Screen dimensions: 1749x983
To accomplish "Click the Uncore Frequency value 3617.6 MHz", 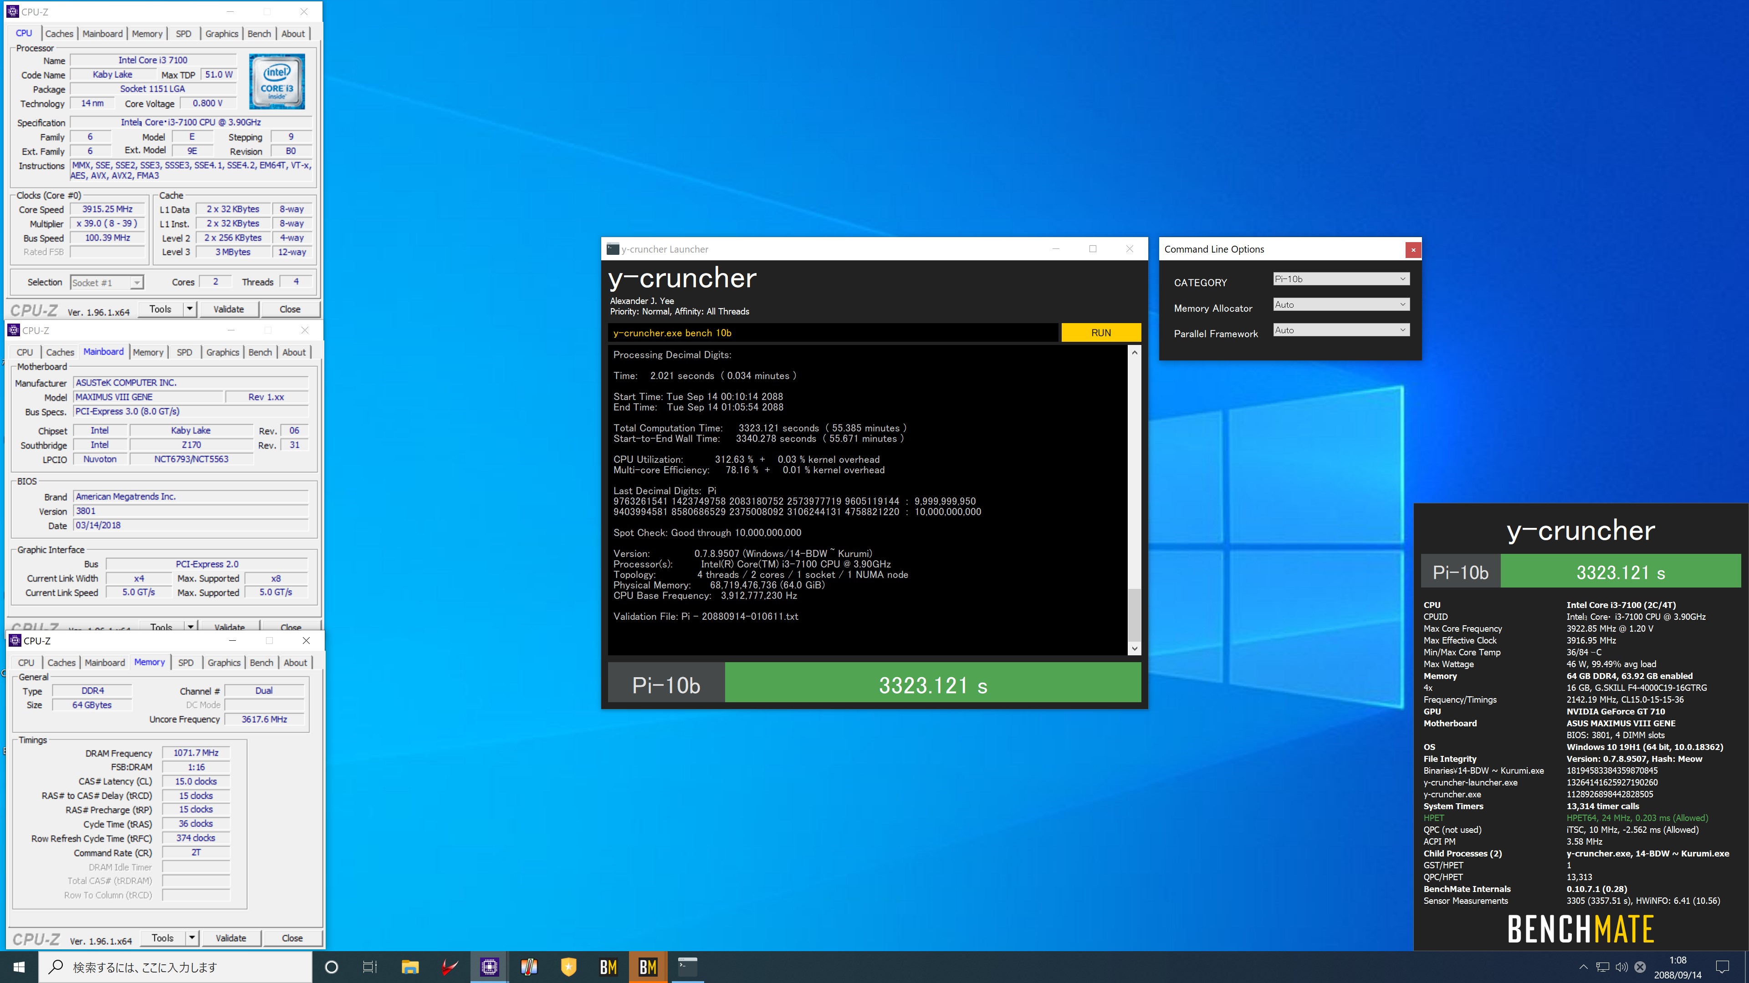I will coord(264,719).
